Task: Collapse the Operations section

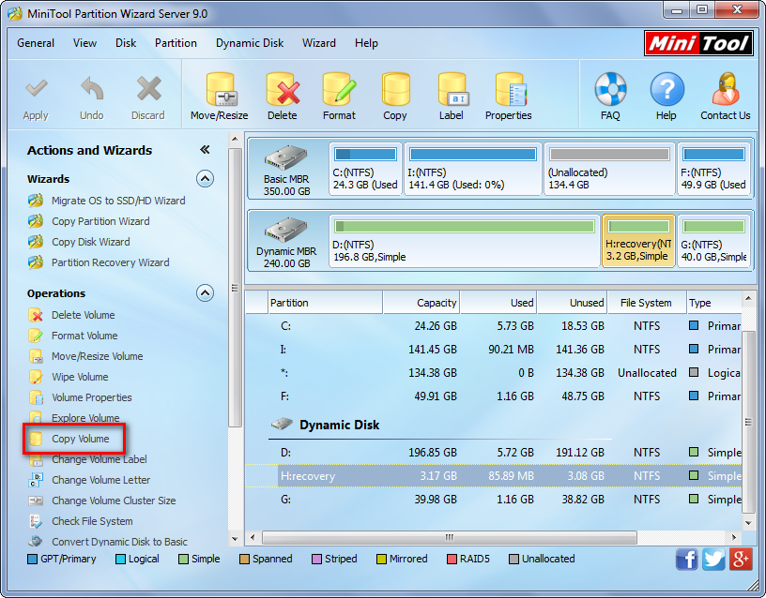Action: coord(206,293)
